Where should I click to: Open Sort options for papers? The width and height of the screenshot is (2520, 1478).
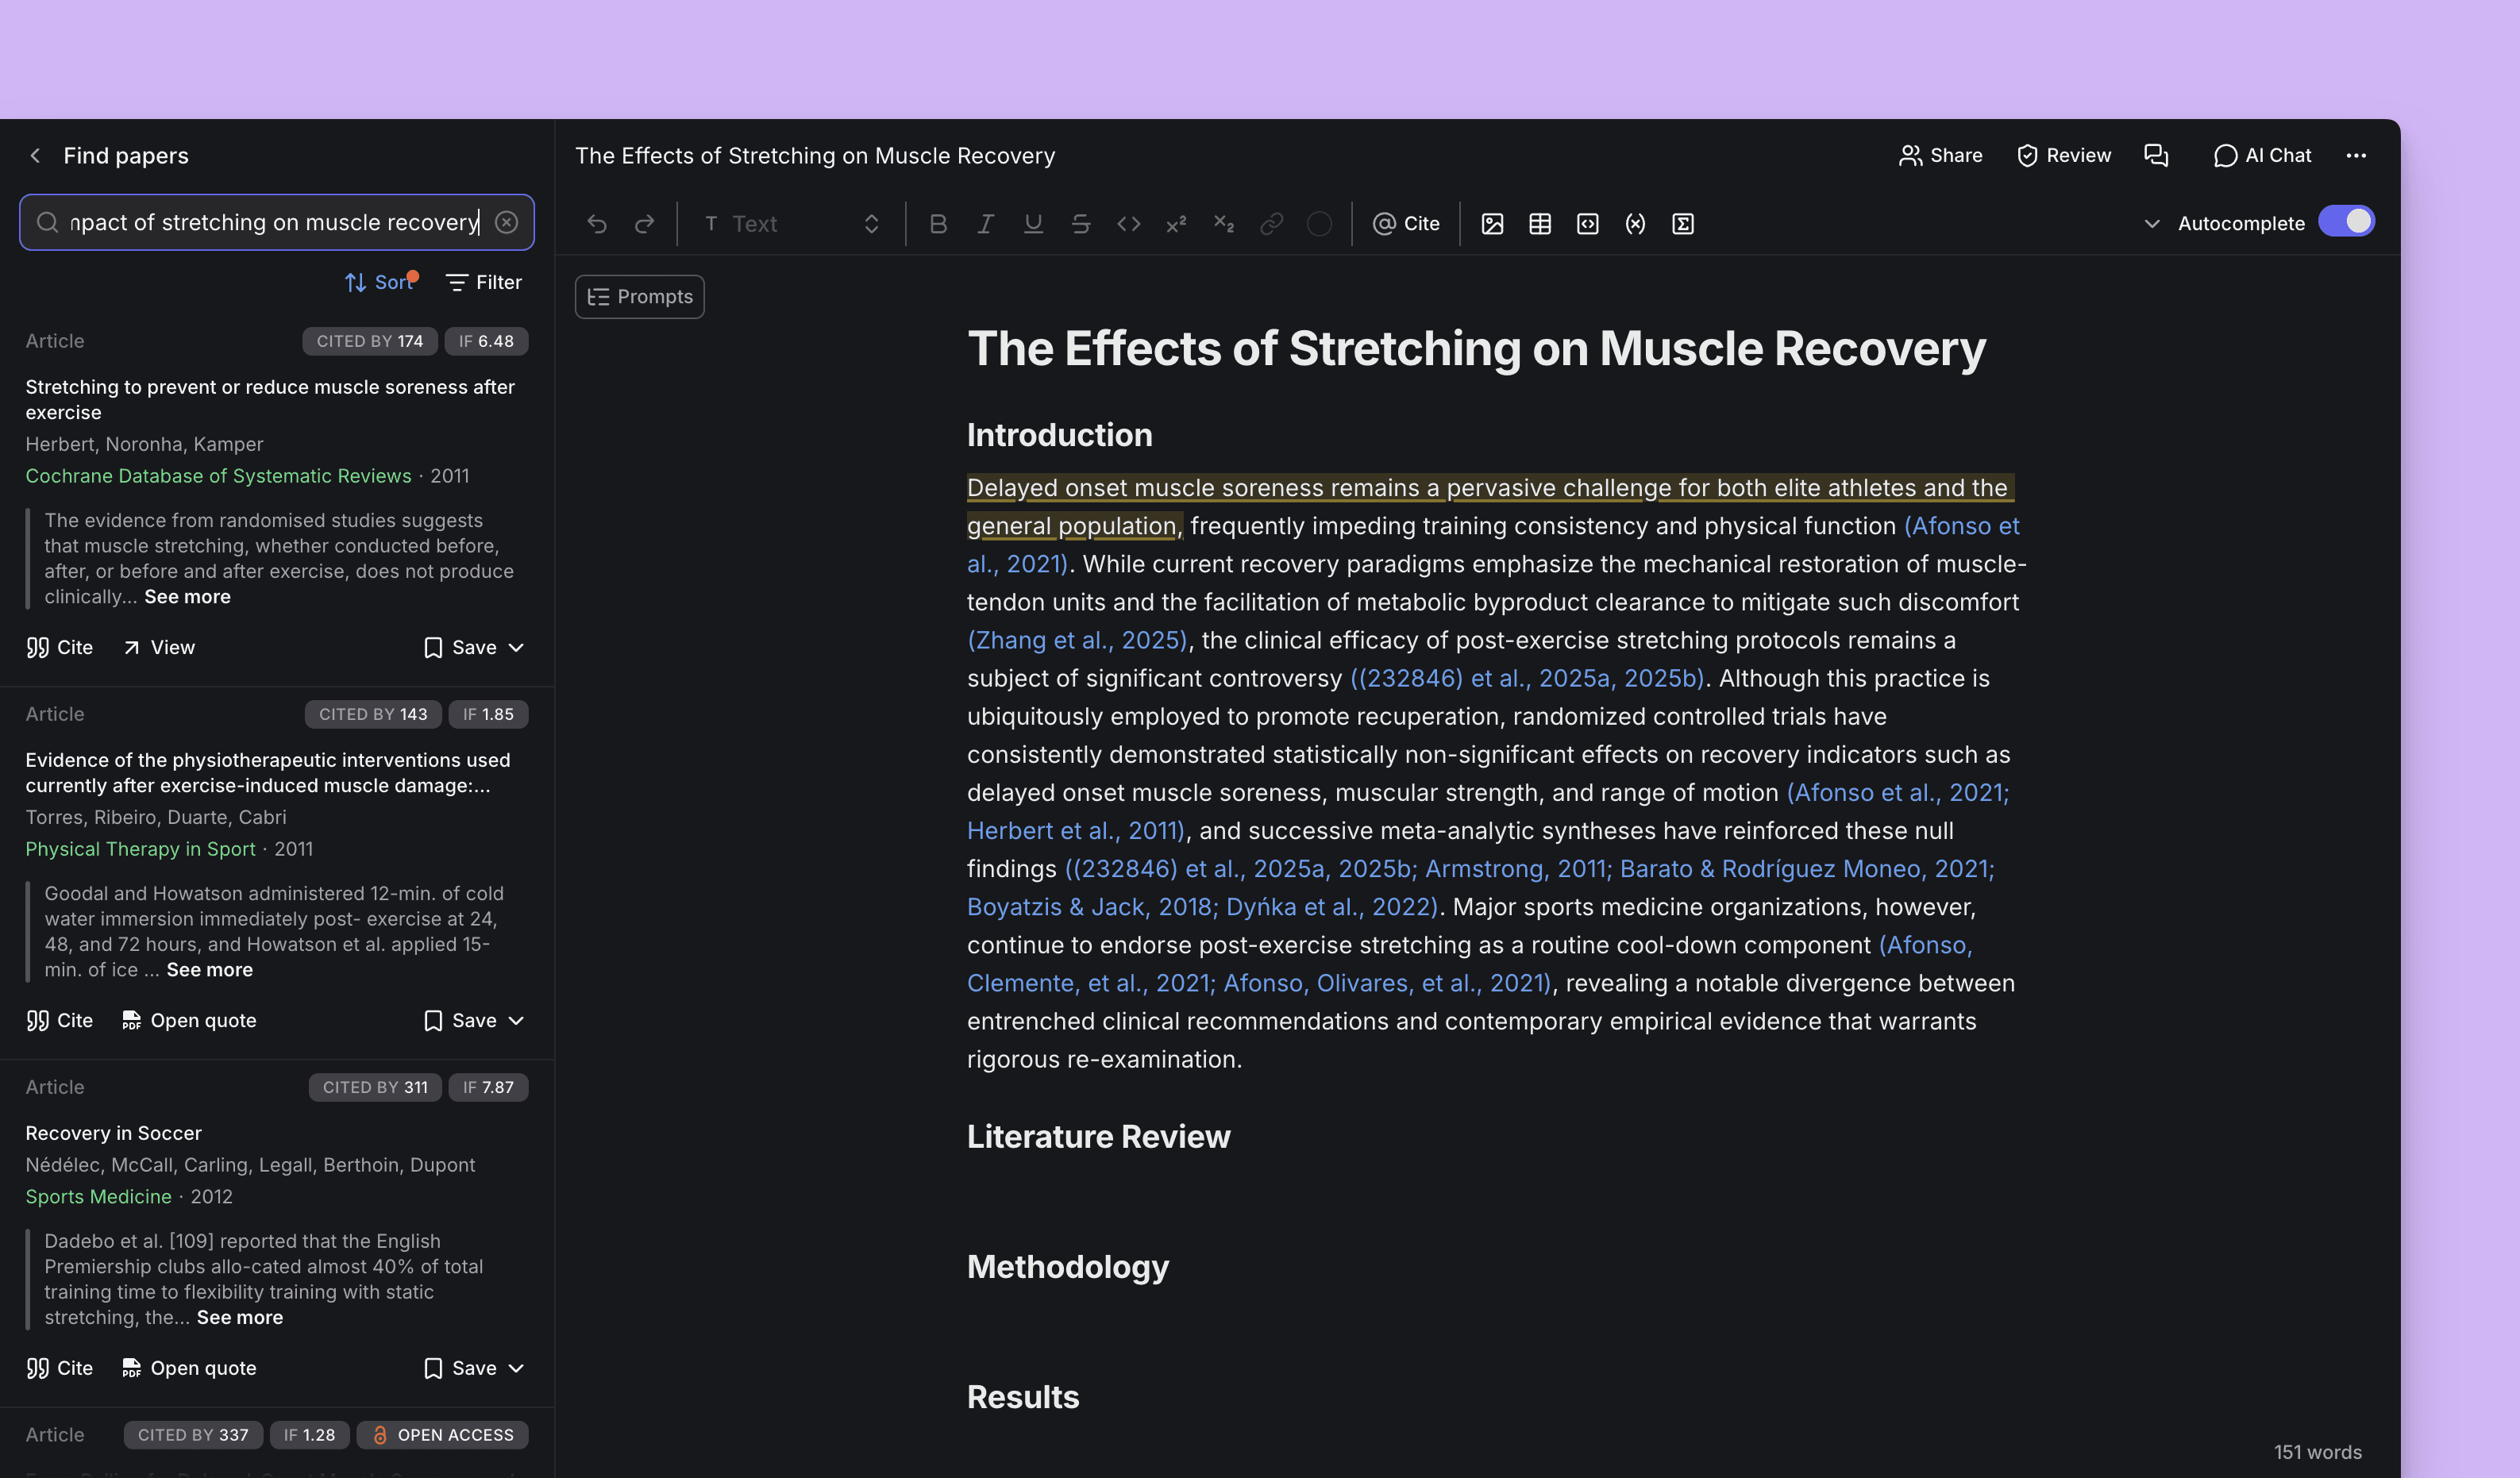coord(380,283)
